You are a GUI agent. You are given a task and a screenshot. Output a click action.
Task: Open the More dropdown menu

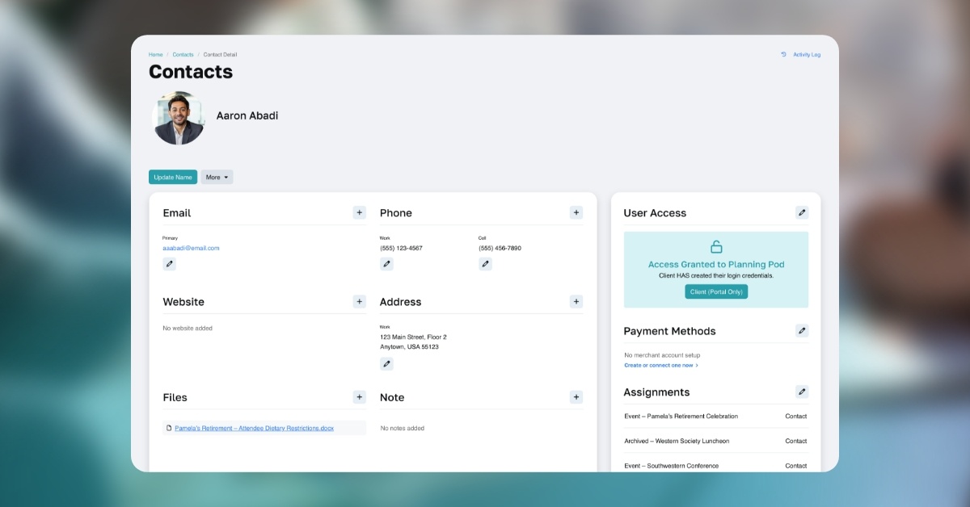217,177
